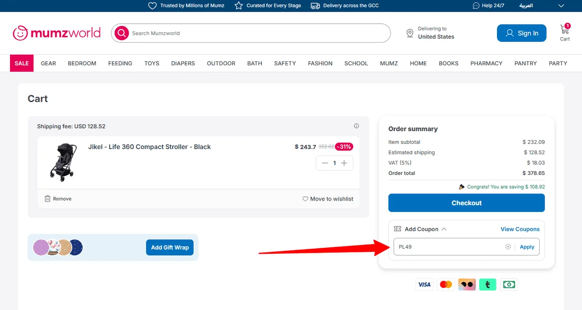
Task: Open the language dropdown at top right
Action: [x=560, y=5]
